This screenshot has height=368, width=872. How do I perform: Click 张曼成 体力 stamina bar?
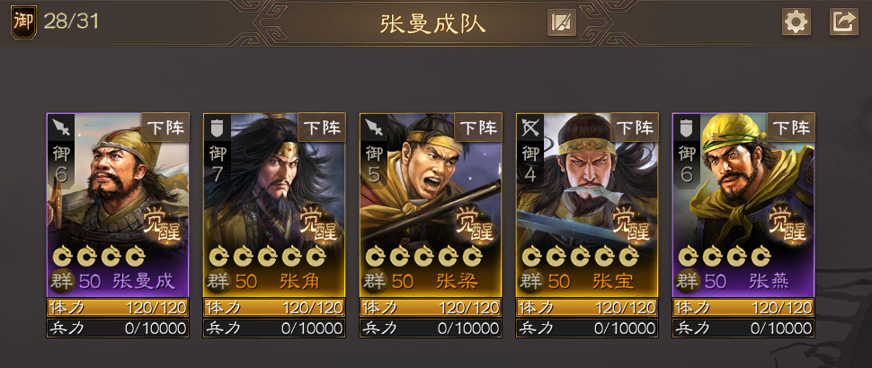coord(118,308)
